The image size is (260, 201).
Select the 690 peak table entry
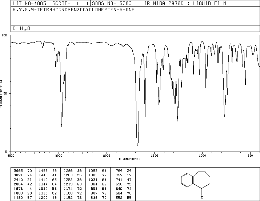coord(124,184)
